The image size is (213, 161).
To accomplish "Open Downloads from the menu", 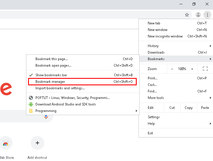I will tap(176, 52).
